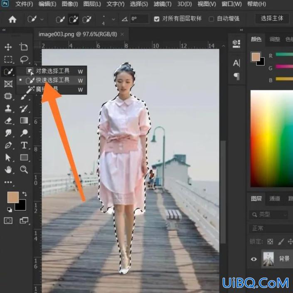
Task: Enable 自动增强 checkbox
Action: coord(212,19)
